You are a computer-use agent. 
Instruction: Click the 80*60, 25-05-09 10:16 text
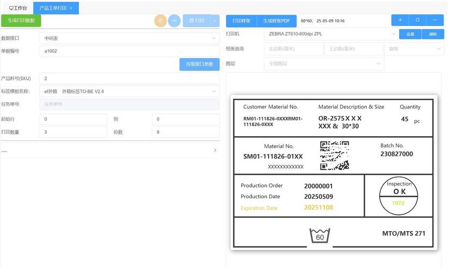coord(323,21)
